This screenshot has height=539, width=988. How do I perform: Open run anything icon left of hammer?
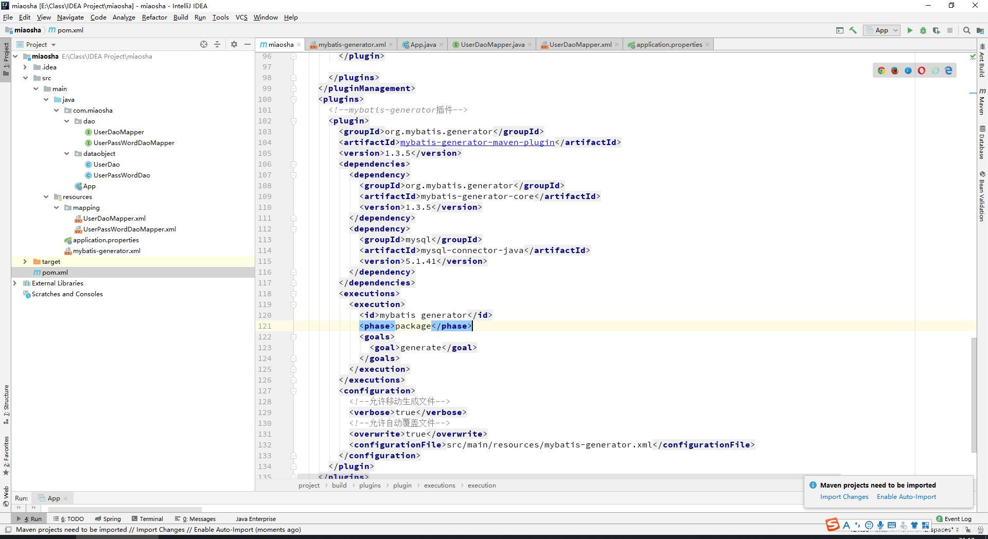point(840,30)
